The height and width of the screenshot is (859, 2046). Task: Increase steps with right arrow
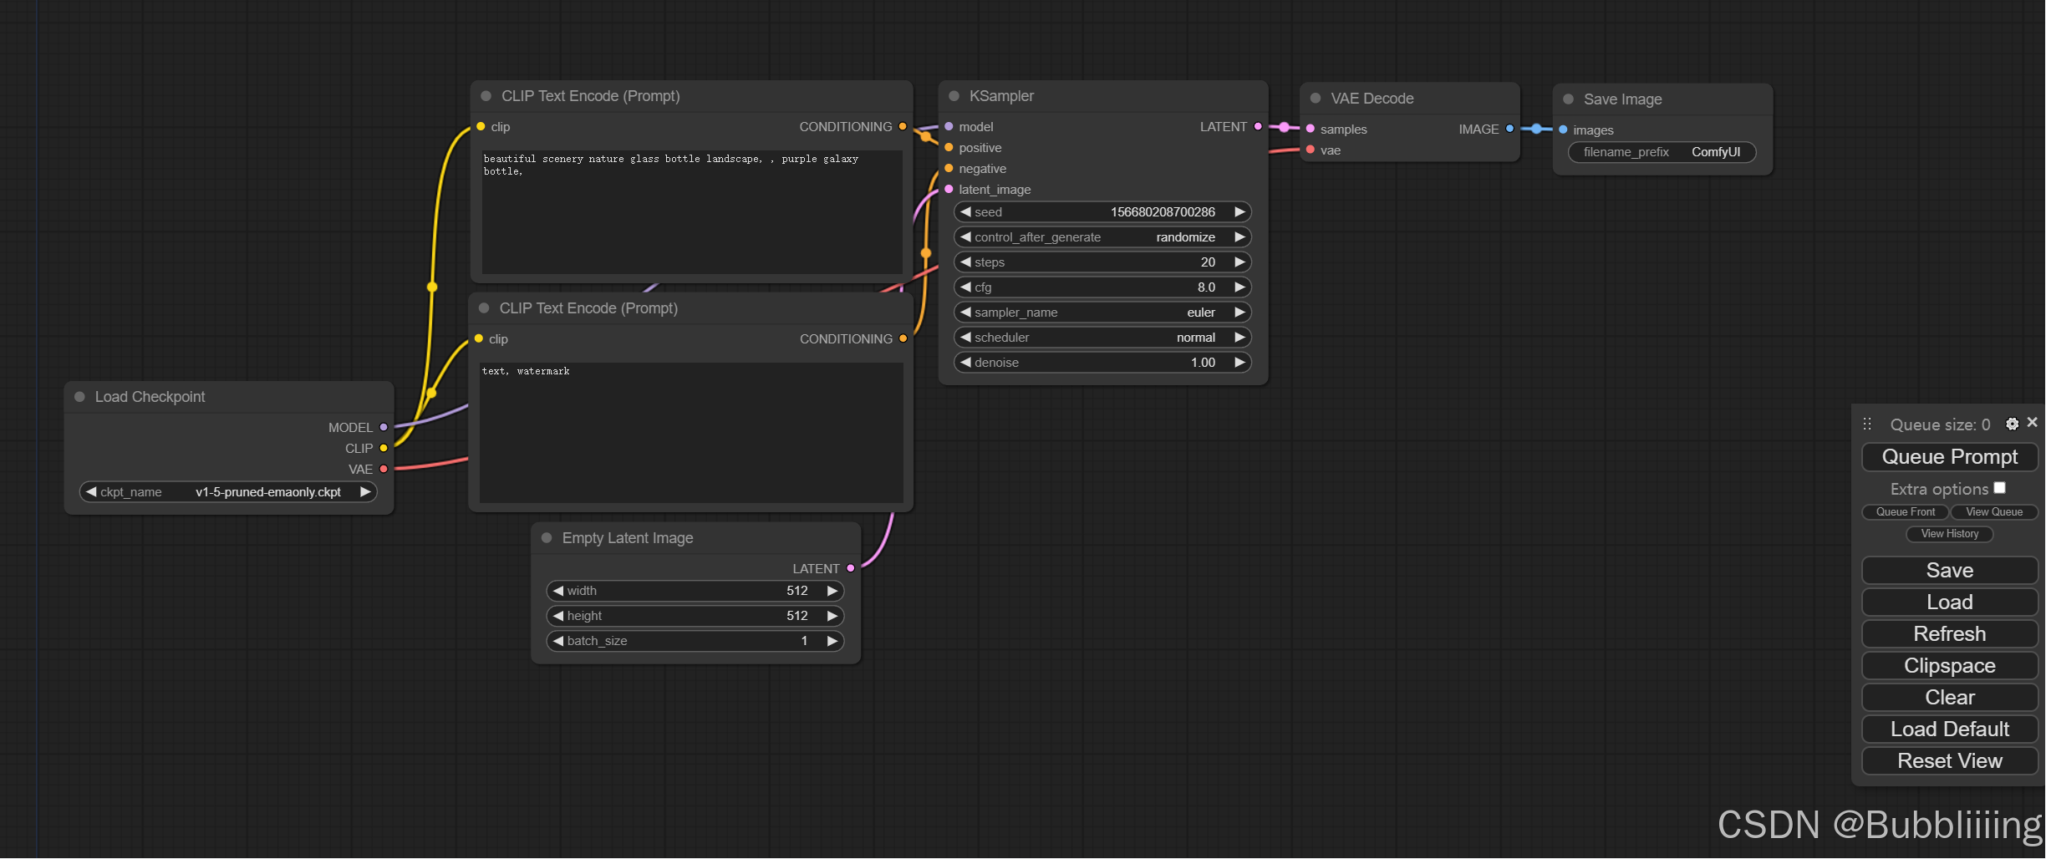pyautogui.click(x=1240, y=262)
